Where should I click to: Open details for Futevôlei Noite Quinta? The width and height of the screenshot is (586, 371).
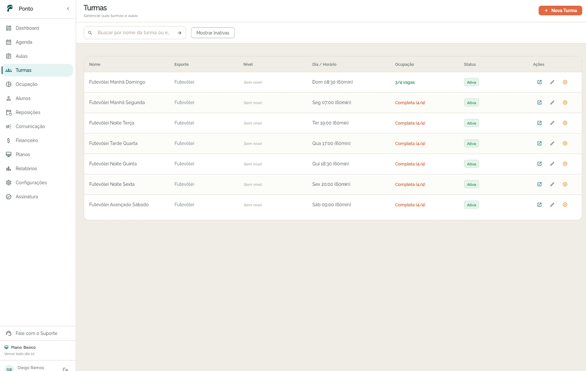pos(539,164)
